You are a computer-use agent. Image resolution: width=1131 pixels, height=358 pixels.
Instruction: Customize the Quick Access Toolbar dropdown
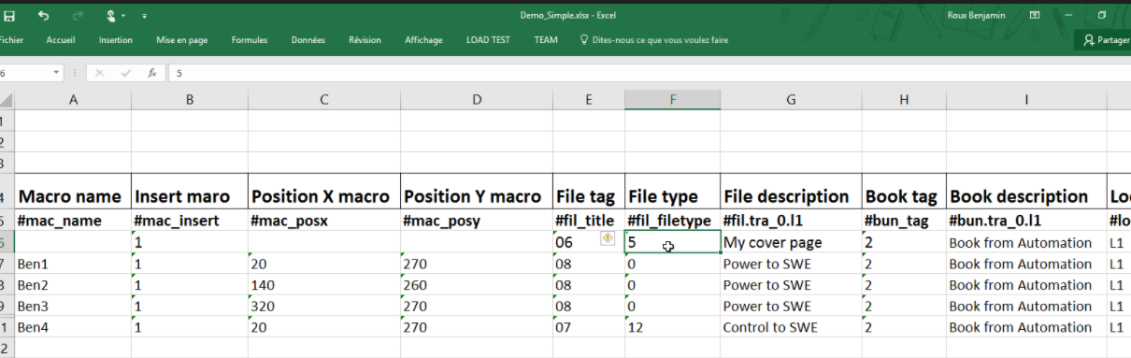145,17
